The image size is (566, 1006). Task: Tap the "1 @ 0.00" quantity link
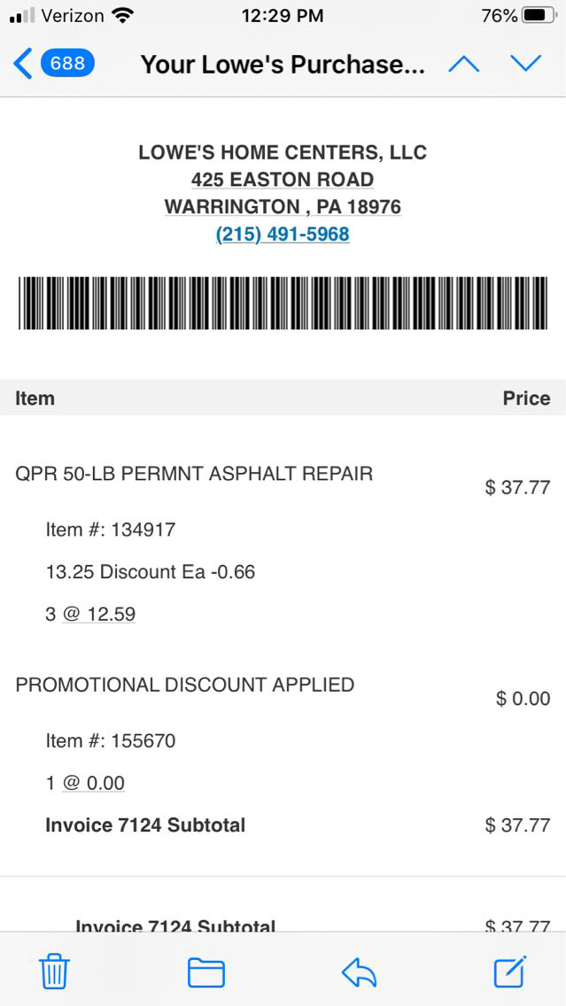coord(85,783)
